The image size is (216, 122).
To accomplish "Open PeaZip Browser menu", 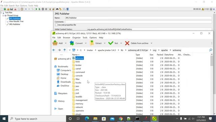I will pyautogui.click(x=66, y=38).
